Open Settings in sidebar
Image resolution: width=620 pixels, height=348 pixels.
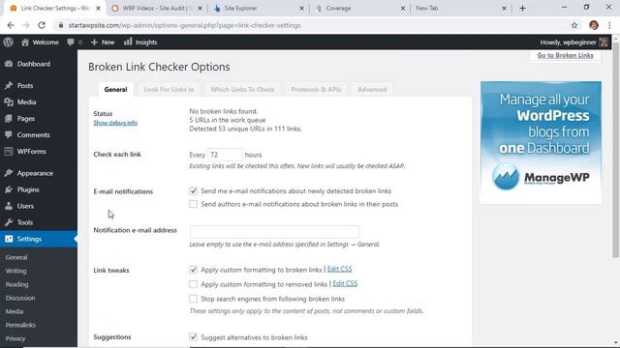pyautogui.click(x=39, y=239)
